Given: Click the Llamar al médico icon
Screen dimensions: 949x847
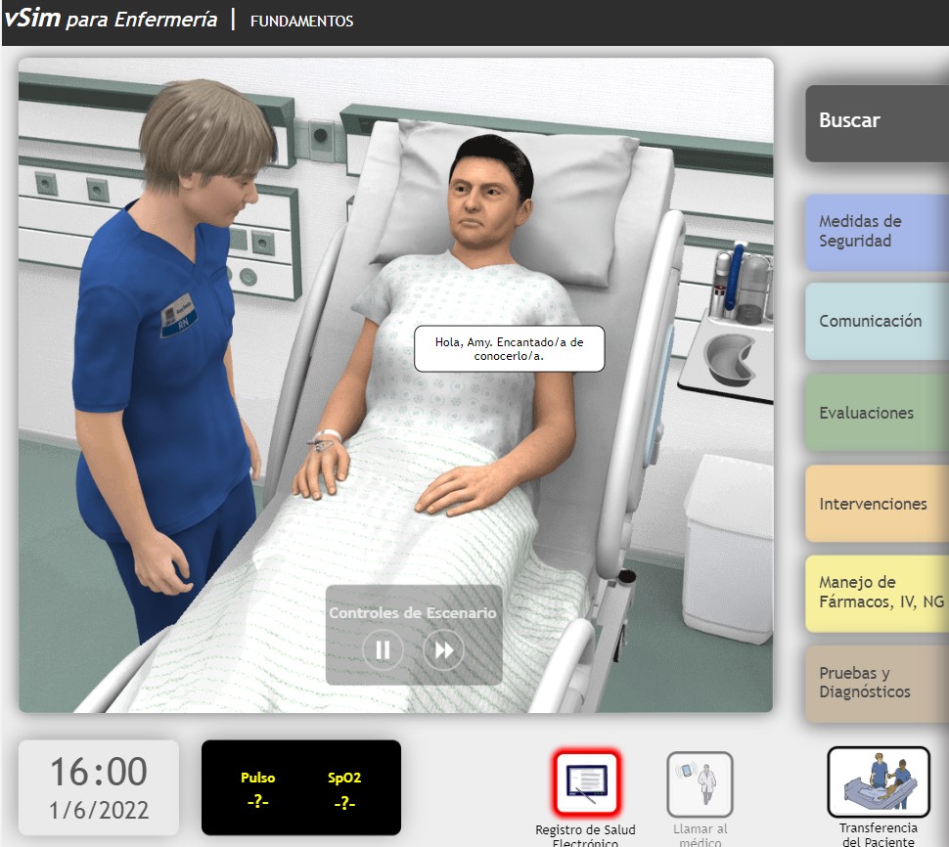Looking at the screenshot, I should pos(700,783).
